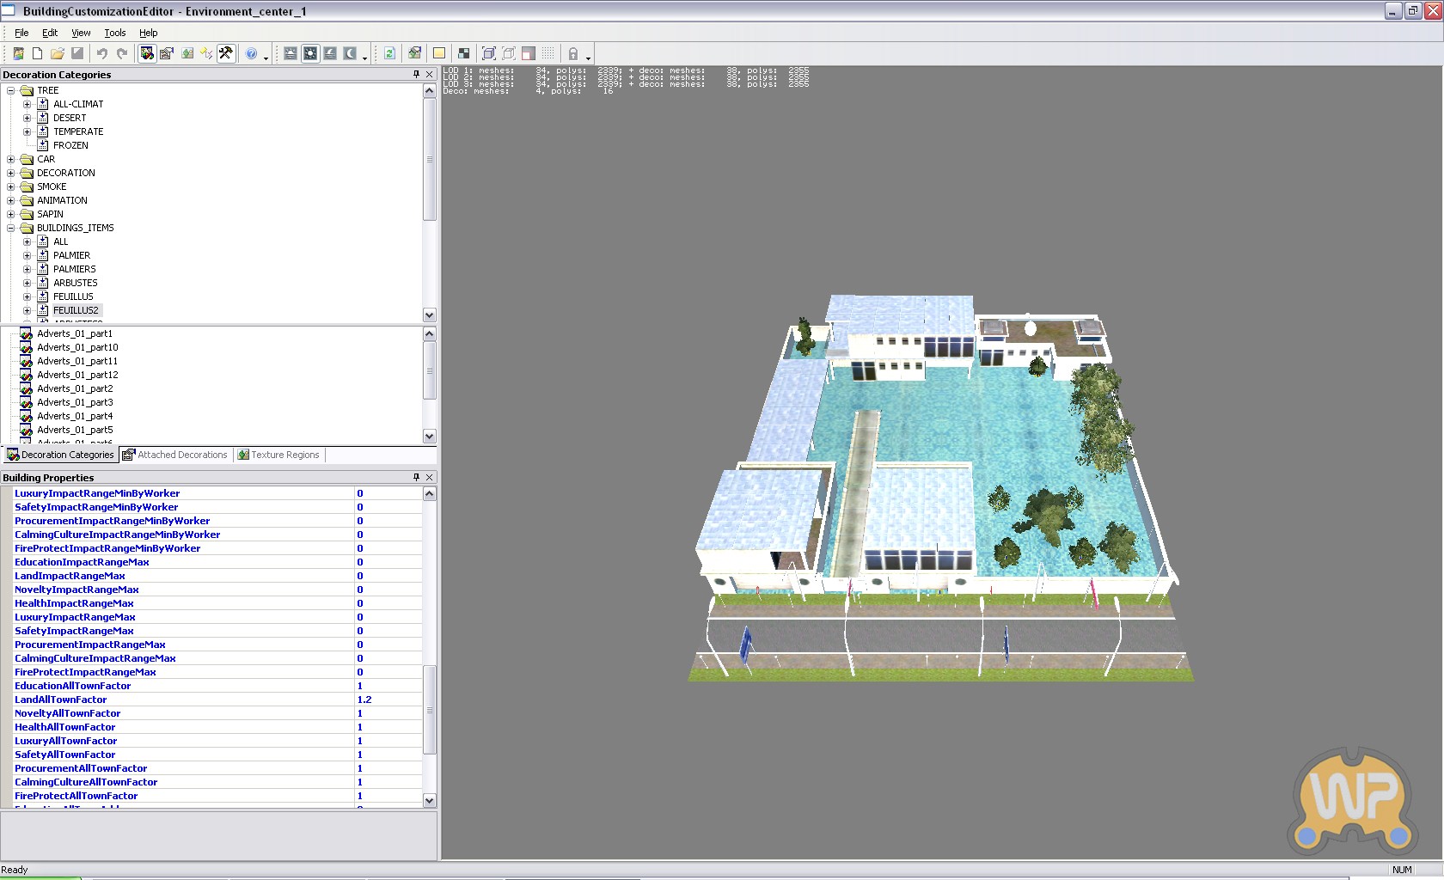The width and height of the screenshot is (1444, 880).
Task: Select the night moon lighting icon
Action: pos(350,53)
